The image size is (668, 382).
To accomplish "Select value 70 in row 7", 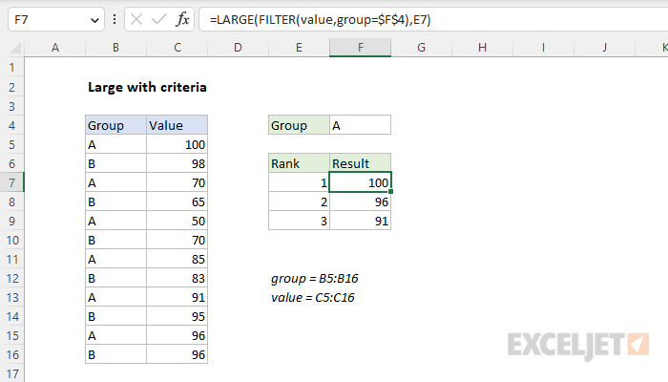I will point(177,183).
